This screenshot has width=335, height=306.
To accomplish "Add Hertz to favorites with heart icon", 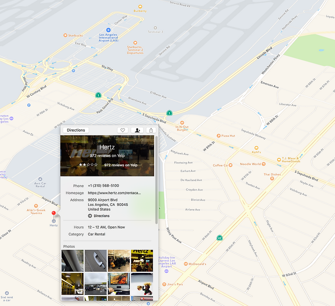I will tap(123, 130).
